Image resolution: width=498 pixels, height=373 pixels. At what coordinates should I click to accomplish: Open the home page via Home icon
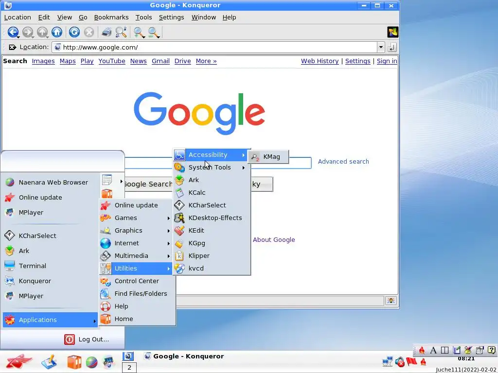57,32
